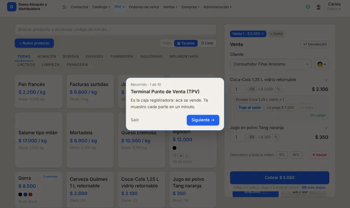Open the TPV dropdown menu
The width and height of the screenshot is (350, 208).
pyautogui.click(x=119, y=7)
